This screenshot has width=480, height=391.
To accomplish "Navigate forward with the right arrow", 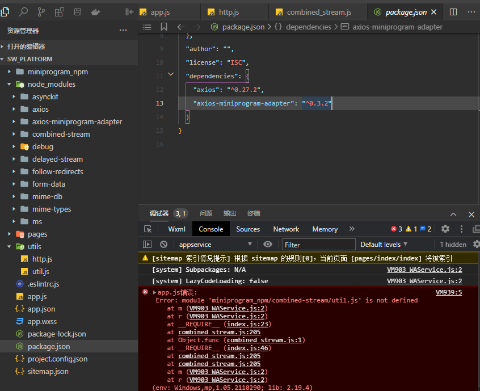I will pyautogui.click(x=197, y=27).
